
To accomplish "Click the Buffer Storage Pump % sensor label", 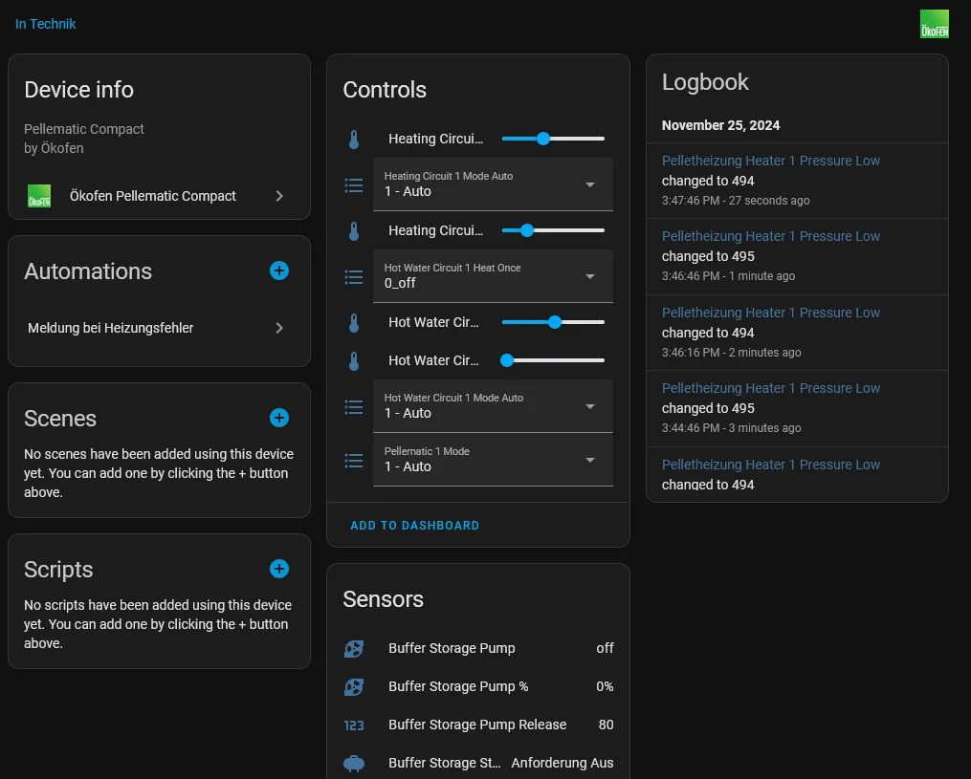I will click(x=458, y=686).
